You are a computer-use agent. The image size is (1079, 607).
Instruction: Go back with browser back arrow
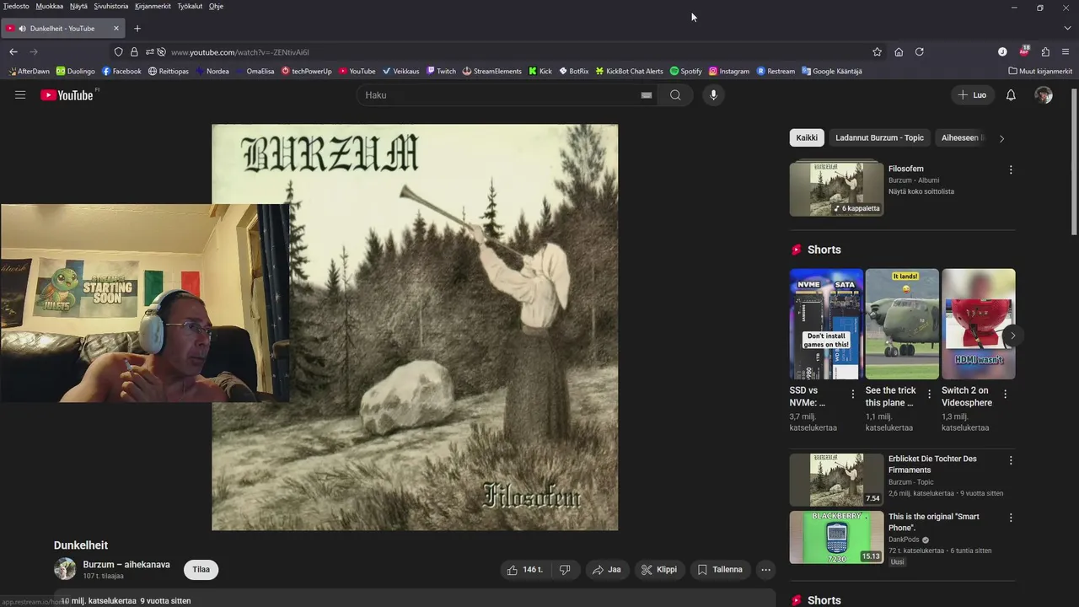(13, 51)
